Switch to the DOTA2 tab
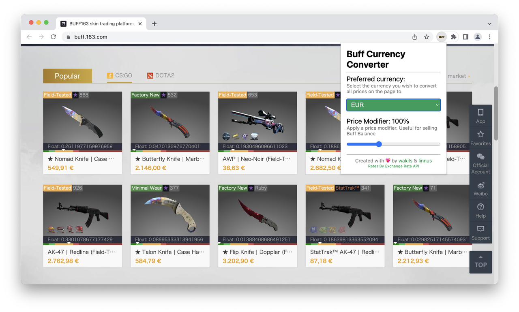 pos(161,75)
